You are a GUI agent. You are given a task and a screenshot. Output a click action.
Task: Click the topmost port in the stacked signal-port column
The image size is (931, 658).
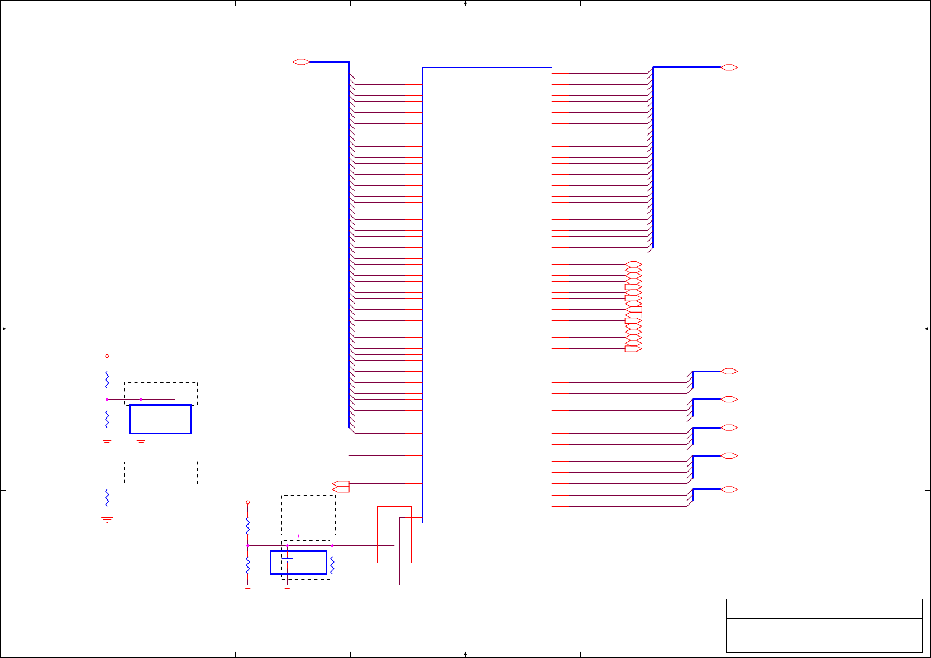[634, 264]
